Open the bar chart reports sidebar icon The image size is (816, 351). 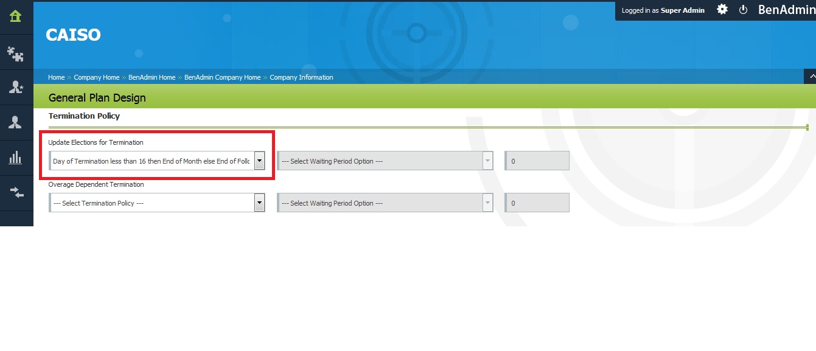click(x=16, y=158)
